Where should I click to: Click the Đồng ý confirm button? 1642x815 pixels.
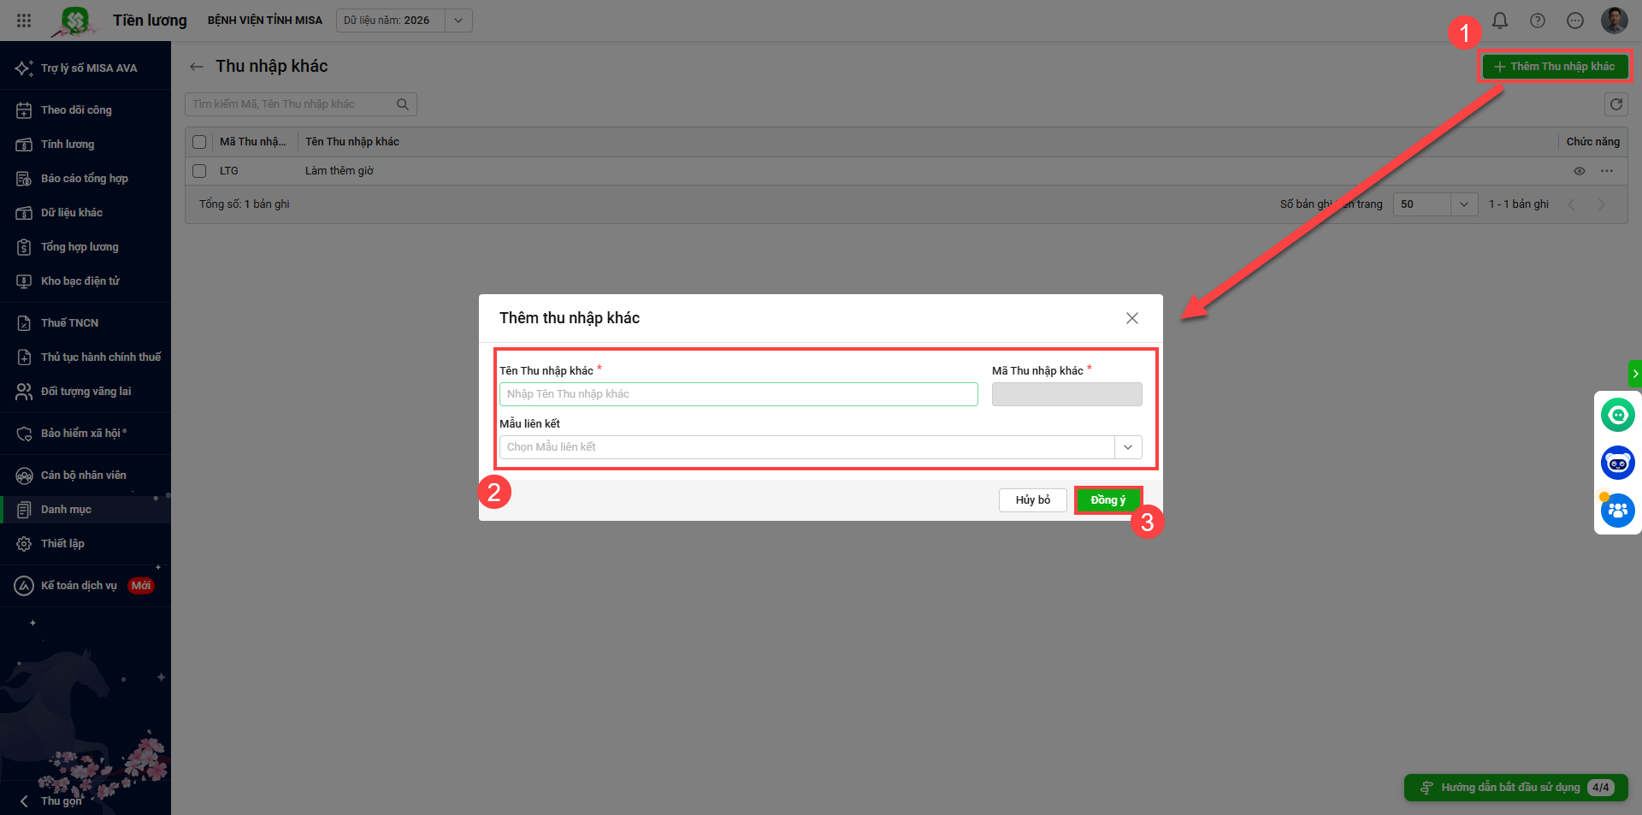point(1107,500)
